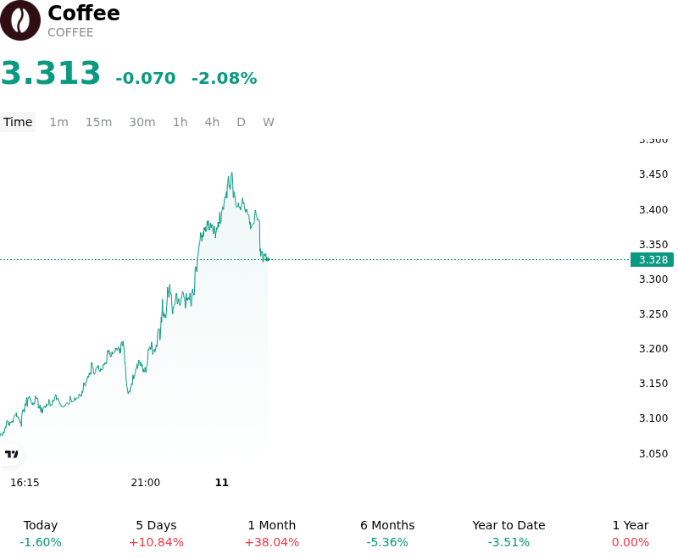Show the weekly W chart
Screen dimensions: 678x559
[x=269, y=122]
